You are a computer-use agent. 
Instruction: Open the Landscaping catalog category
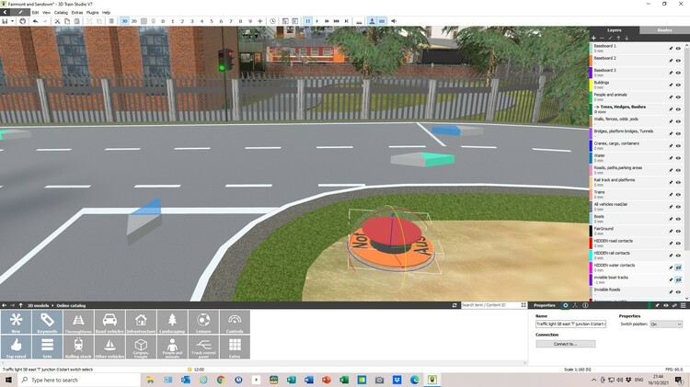(x=172, y=322)
